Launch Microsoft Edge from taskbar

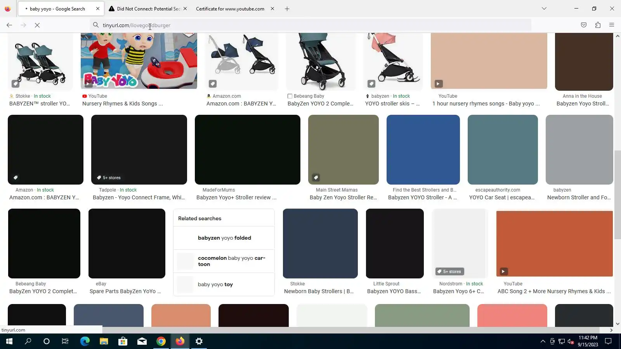click(x=85, y=341)
